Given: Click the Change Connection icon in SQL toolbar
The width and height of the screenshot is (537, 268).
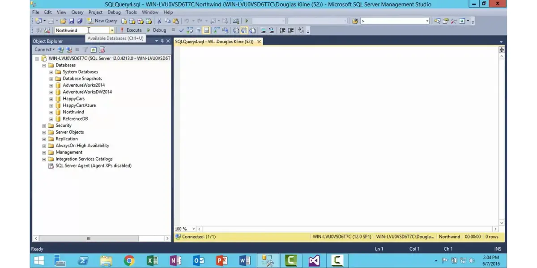Looking at the screenshot, I should [47, 30].
